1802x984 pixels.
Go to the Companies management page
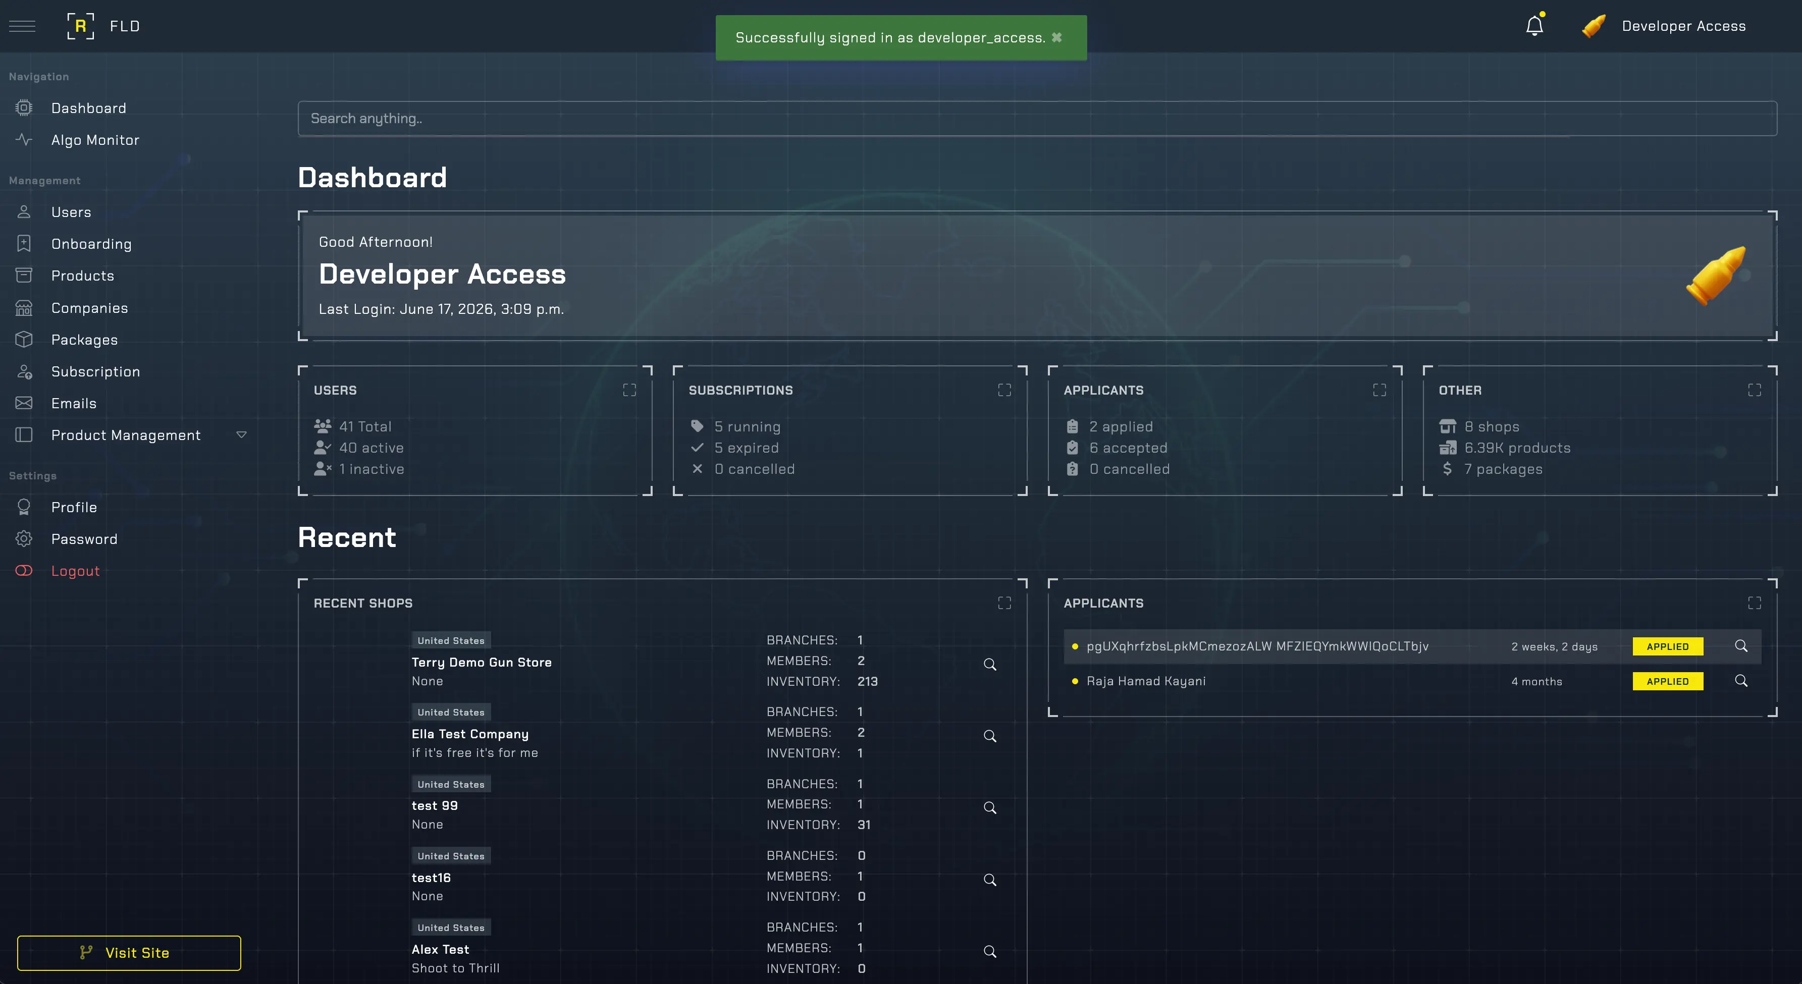89,308
